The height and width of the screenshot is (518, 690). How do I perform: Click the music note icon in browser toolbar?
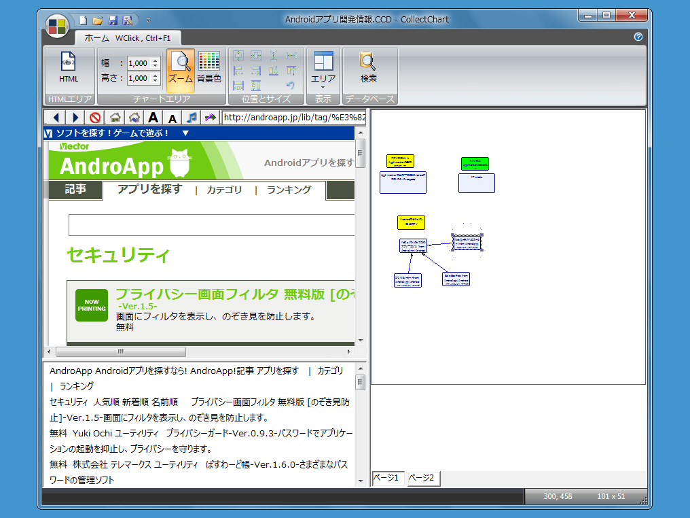pyautogui.click(x=192, y=118)
